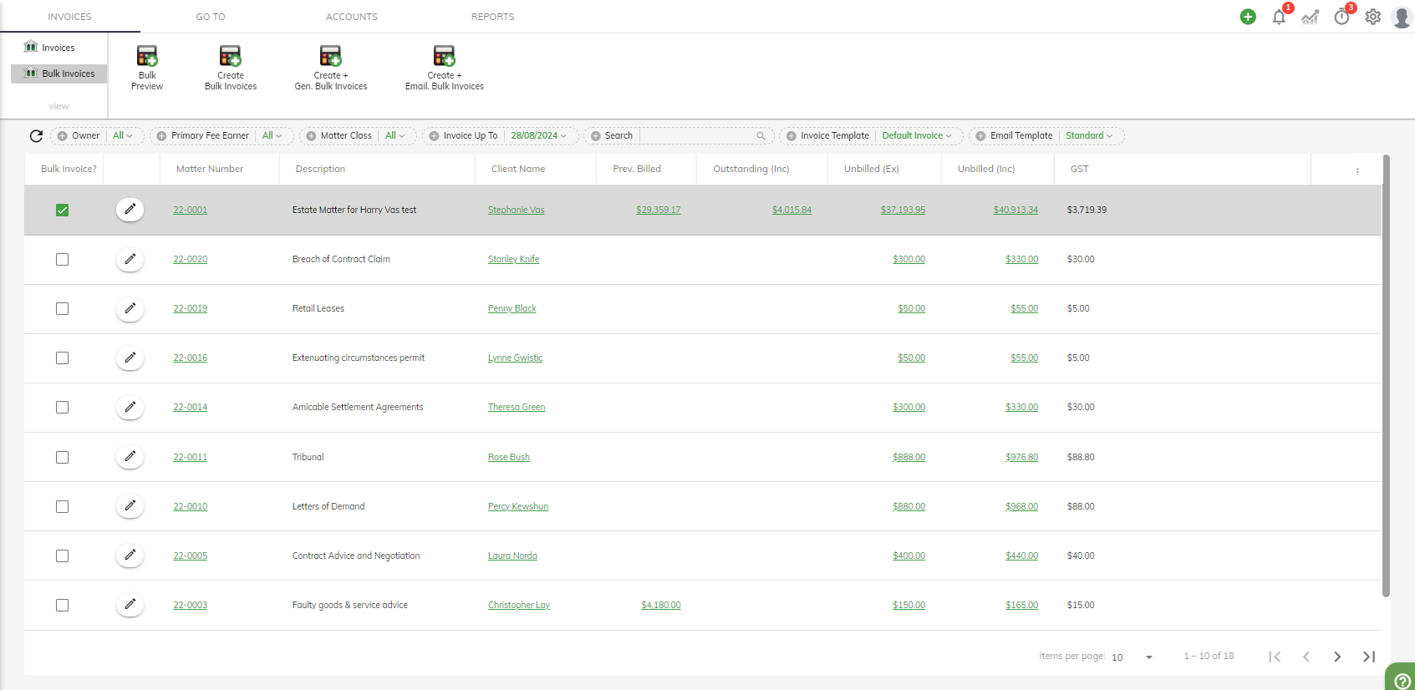Switch to the GO TO tab
The height and width of the screenshot is (690, 1415).
click(x=211, y=17)
